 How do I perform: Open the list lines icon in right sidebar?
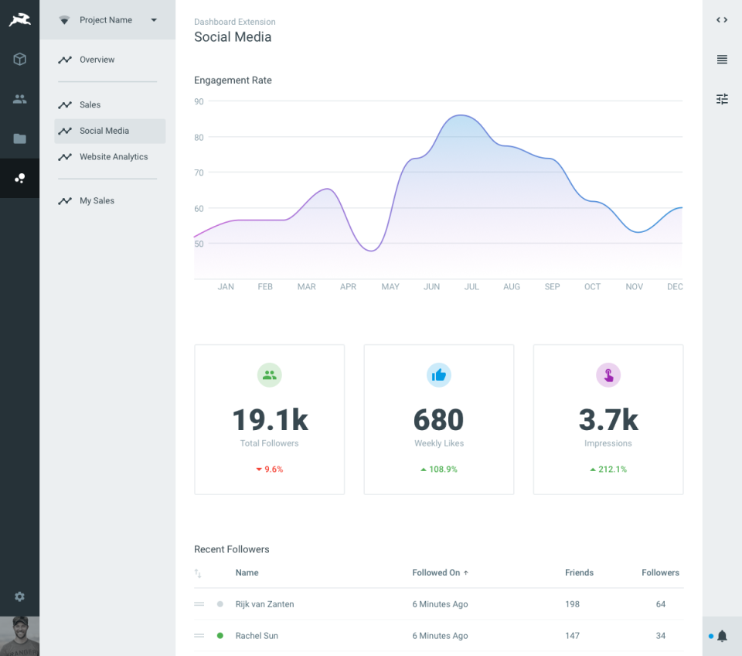tap(722, 60)
